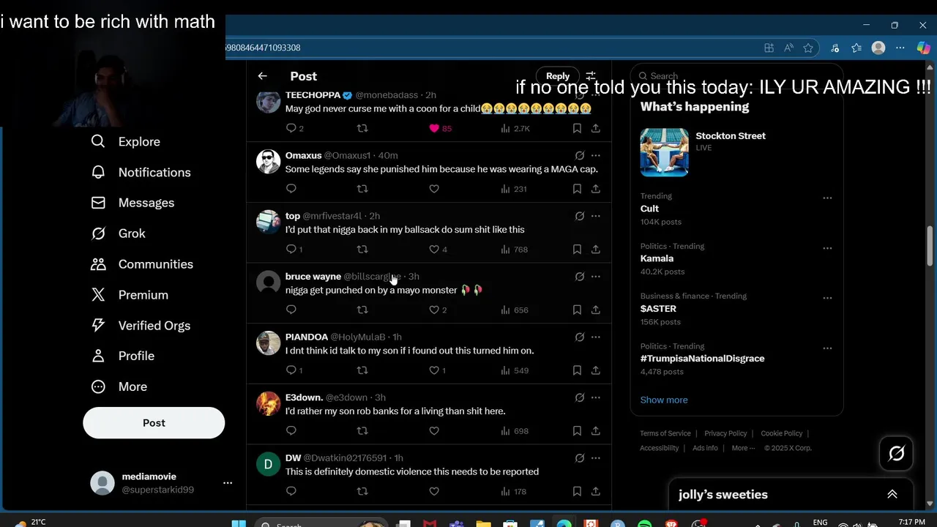937x527 pixels.
Task: Favorite this page in browser address bar
Action: tap(808, 48)
